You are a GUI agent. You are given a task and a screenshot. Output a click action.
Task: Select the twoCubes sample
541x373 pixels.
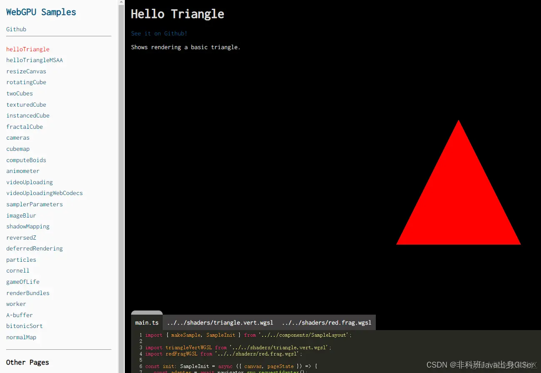tap(20, 93)
